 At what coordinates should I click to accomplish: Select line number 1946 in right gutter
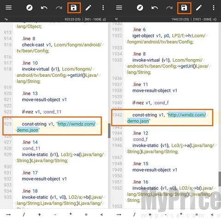[117, 146]
